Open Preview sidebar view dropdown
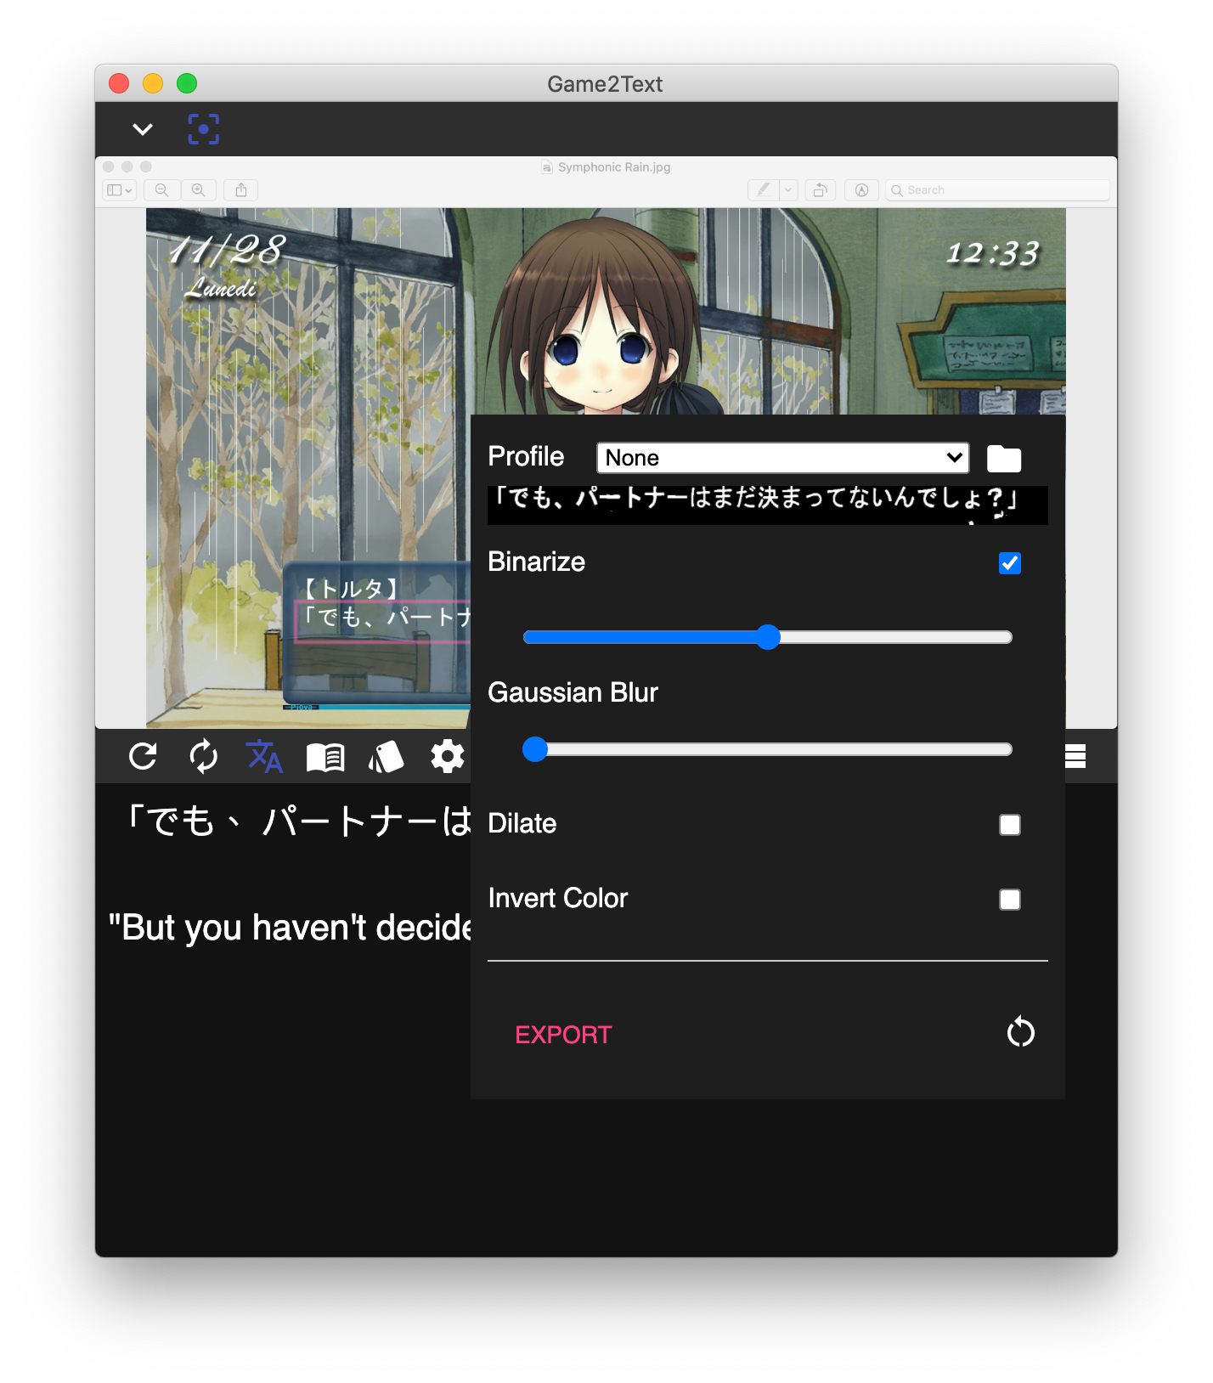Screen dimensions: 1213x1383 [119, 190]
